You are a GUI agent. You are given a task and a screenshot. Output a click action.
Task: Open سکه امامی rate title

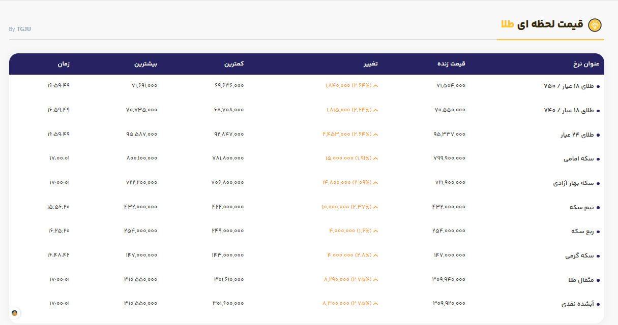pyautogui.click(x=579, y=158)
